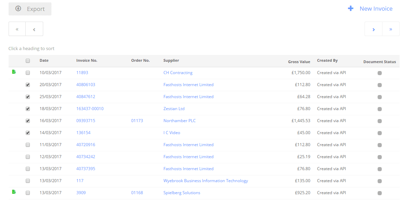The height and width of the screenshot is (200, 403).
Task: Open the Northamber PLC supplier link
Action: point(179,120)
